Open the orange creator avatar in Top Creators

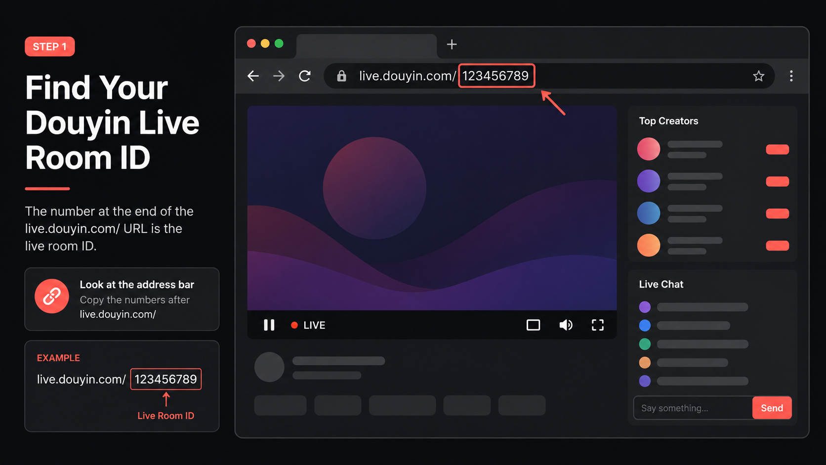click(x=649, y=246)
